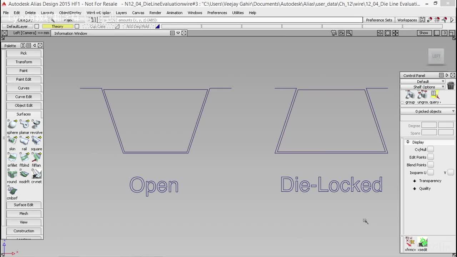Collapse the Surfaces palette tab
This screenshot has height=257, width=457.
24,114
